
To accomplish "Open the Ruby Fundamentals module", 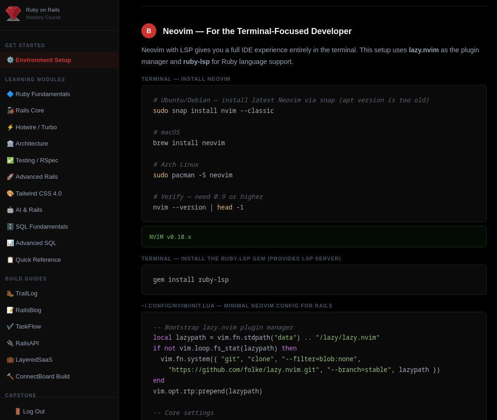I will pyautogui.click(x=59, y=94).
